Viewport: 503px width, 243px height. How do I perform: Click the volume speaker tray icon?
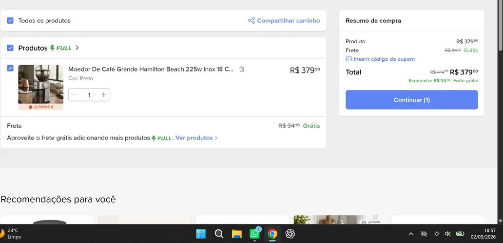point(448,234)
